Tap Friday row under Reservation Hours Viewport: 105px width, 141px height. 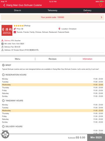click(52, 90)
